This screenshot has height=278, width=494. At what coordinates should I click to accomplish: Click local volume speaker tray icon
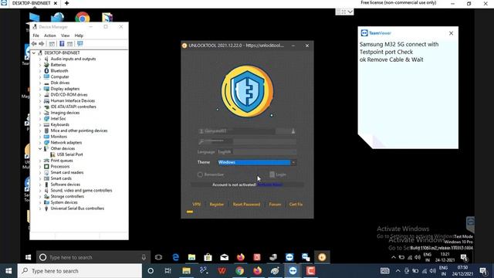point(433,271)
